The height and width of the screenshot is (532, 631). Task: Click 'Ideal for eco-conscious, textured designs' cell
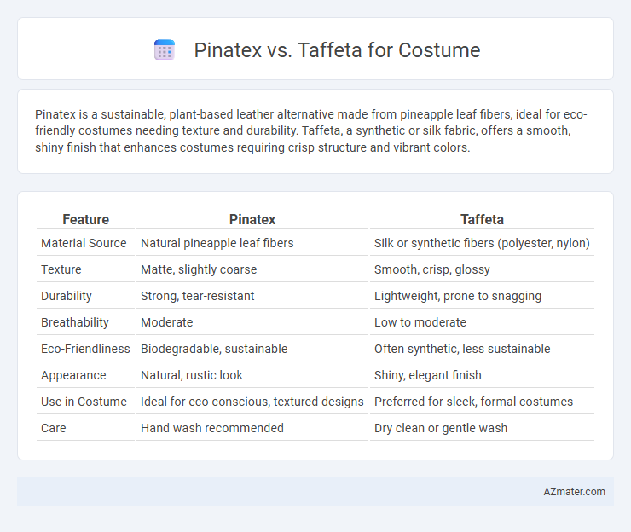[x=252, y=402]
